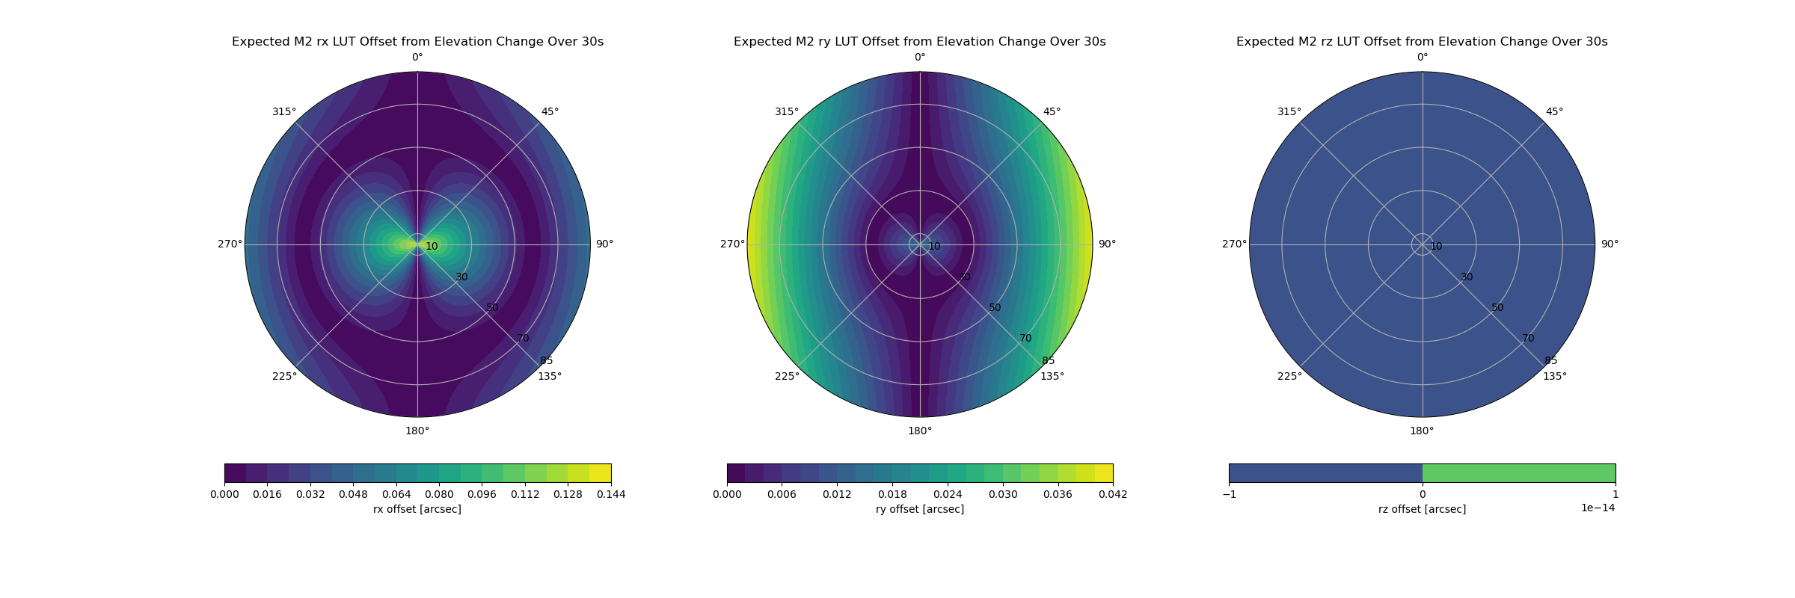Click the 270° label on ry plot
The width and height of the screenshot is (1795, 598).
732,244
